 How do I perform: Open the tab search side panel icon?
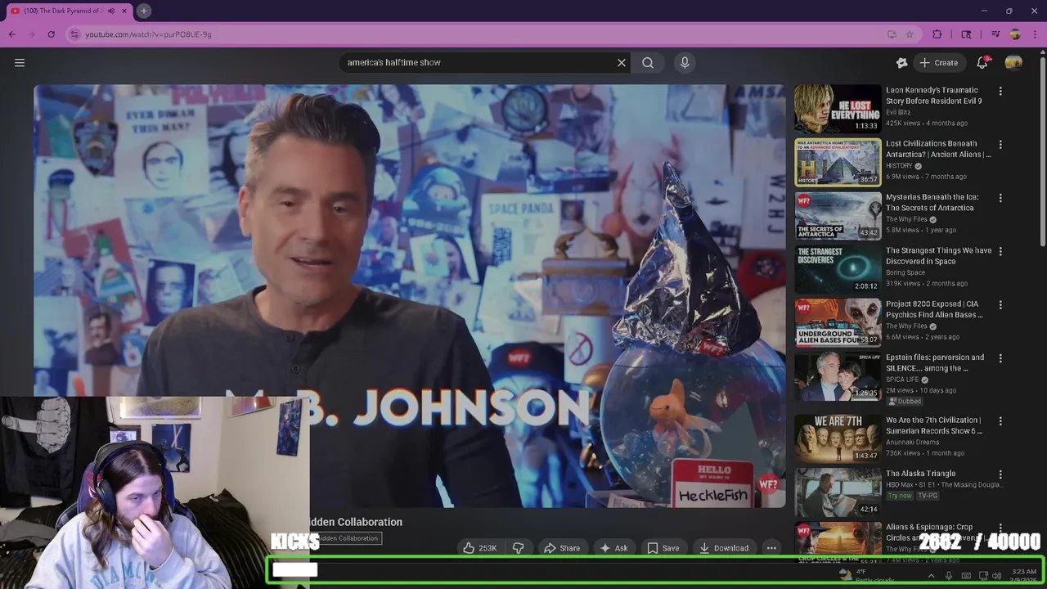pos(966,34)
